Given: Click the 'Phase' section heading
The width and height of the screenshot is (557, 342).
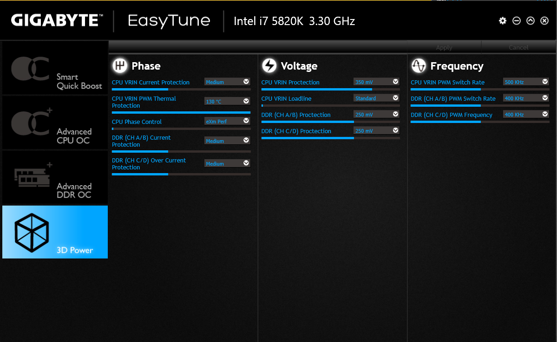Looking at the screenshot, I should click(146, 66).
